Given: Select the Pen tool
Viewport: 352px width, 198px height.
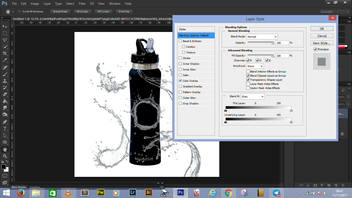Looking at the screenshot, I should tap(5, 121).
